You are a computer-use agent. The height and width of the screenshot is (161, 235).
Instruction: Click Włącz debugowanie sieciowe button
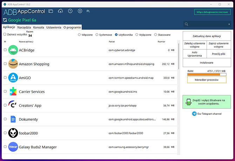coord(212,12)
